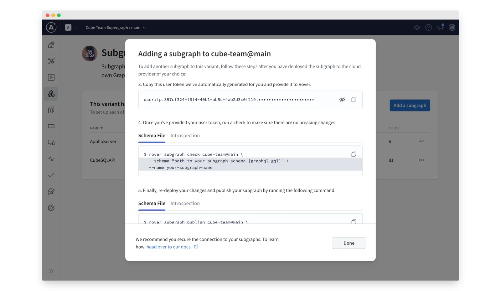Open the Fields ticket icon in sidebar
The width and height of the screenshot is (501, 291).
[51, 126]
